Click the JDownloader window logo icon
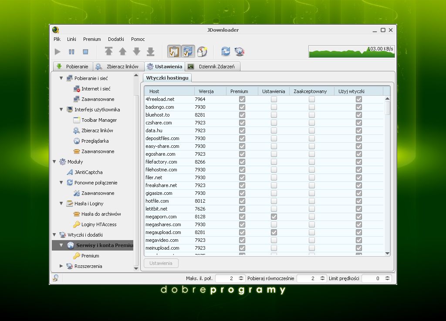The image size is (446, 321). [x=55, y=30]
